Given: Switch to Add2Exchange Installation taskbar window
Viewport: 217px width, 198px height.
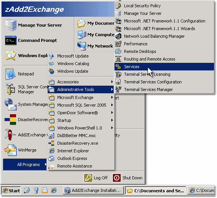Looking at the screenshot, I should pyautogui.click(x=93, y=190).
